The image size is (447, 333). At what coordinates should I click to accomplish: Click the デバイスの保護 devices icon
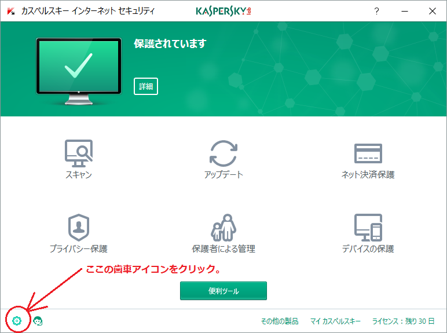click(x=368, y=228)
